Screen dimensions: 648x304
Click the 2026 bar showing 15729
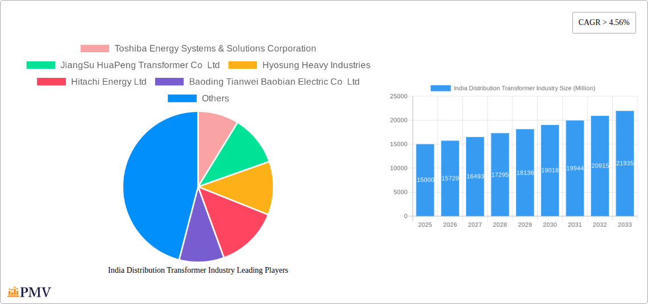450,178
